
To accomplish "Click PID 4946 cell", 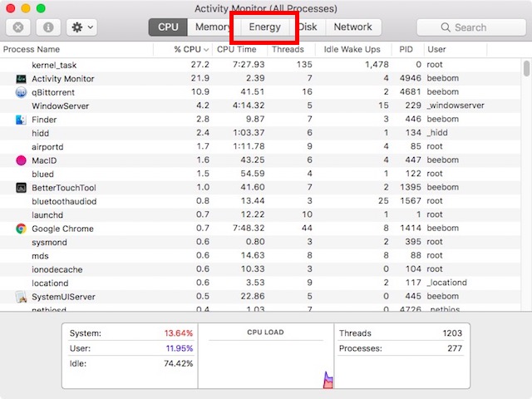I will tap(410, 78).
